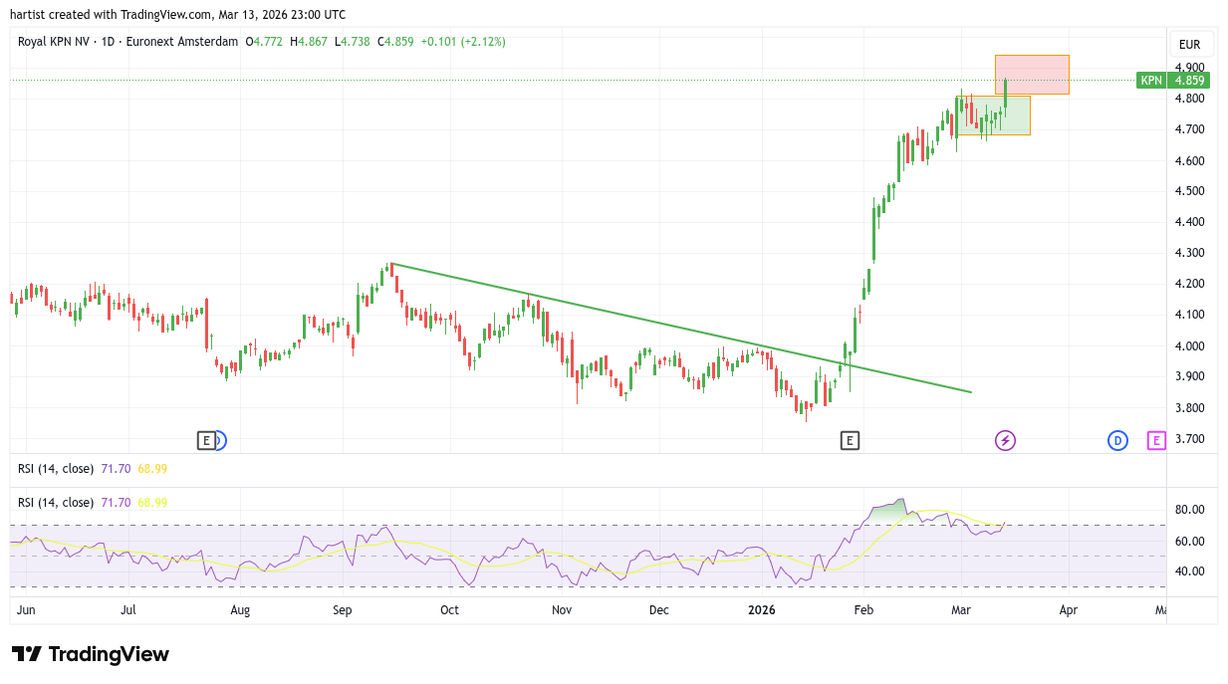Viewport: 1228px width, 684px height.
Task: Open the late-January earnings E marker
Action: (850, 440)
